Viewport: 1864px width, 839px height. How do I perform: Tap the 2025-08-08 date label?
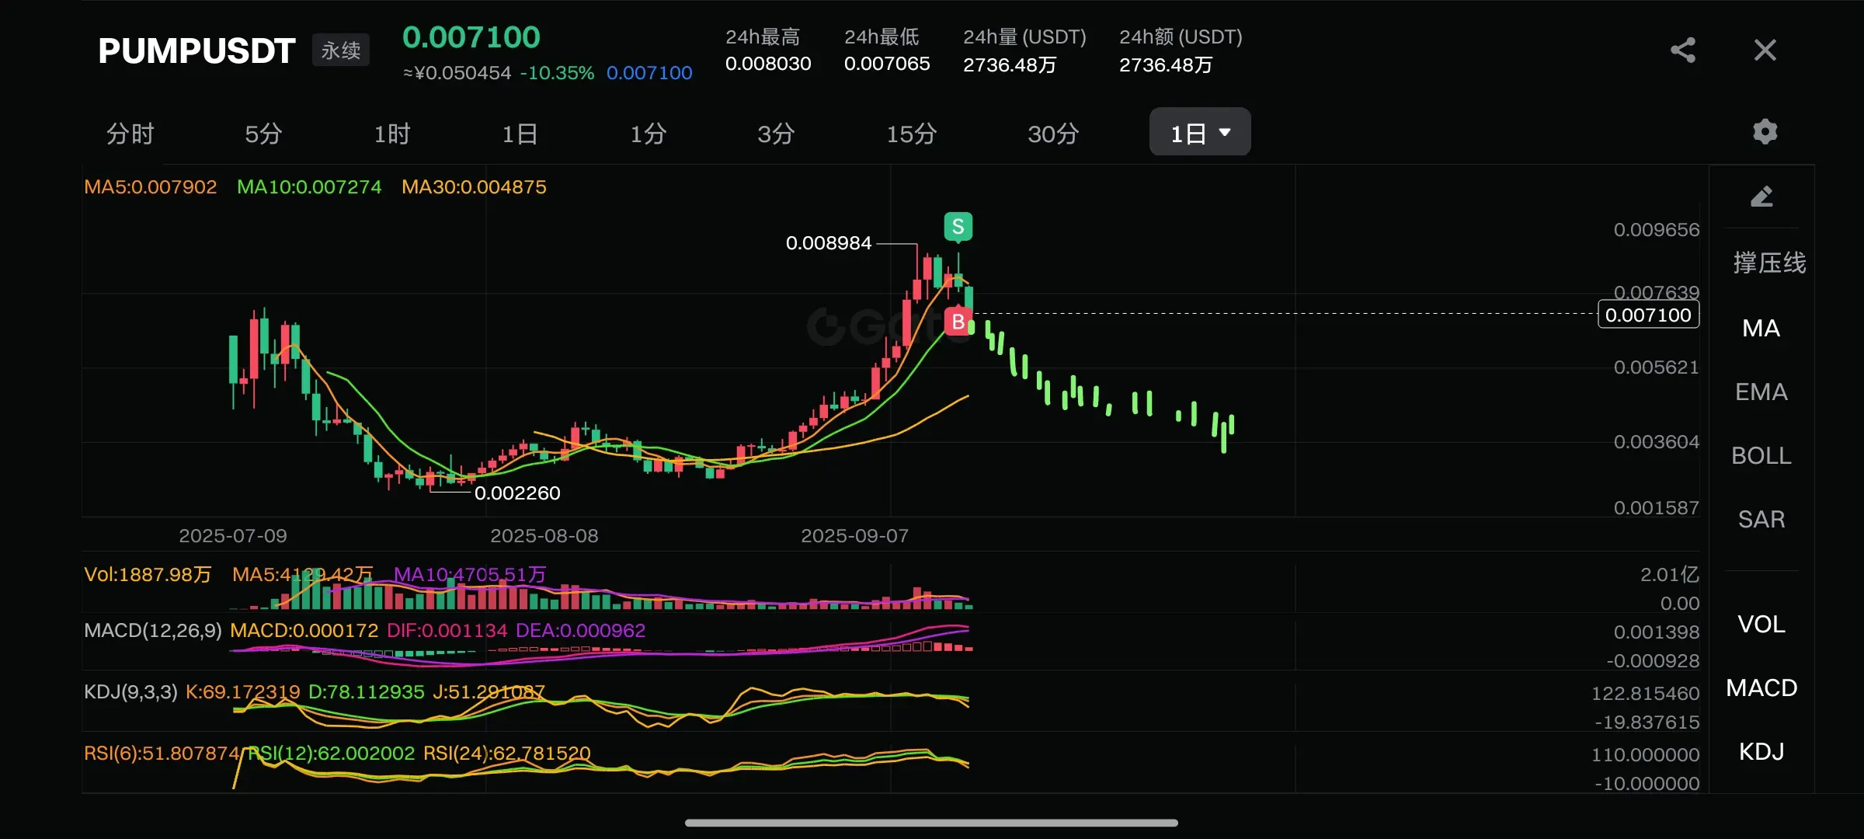(544, 536)
